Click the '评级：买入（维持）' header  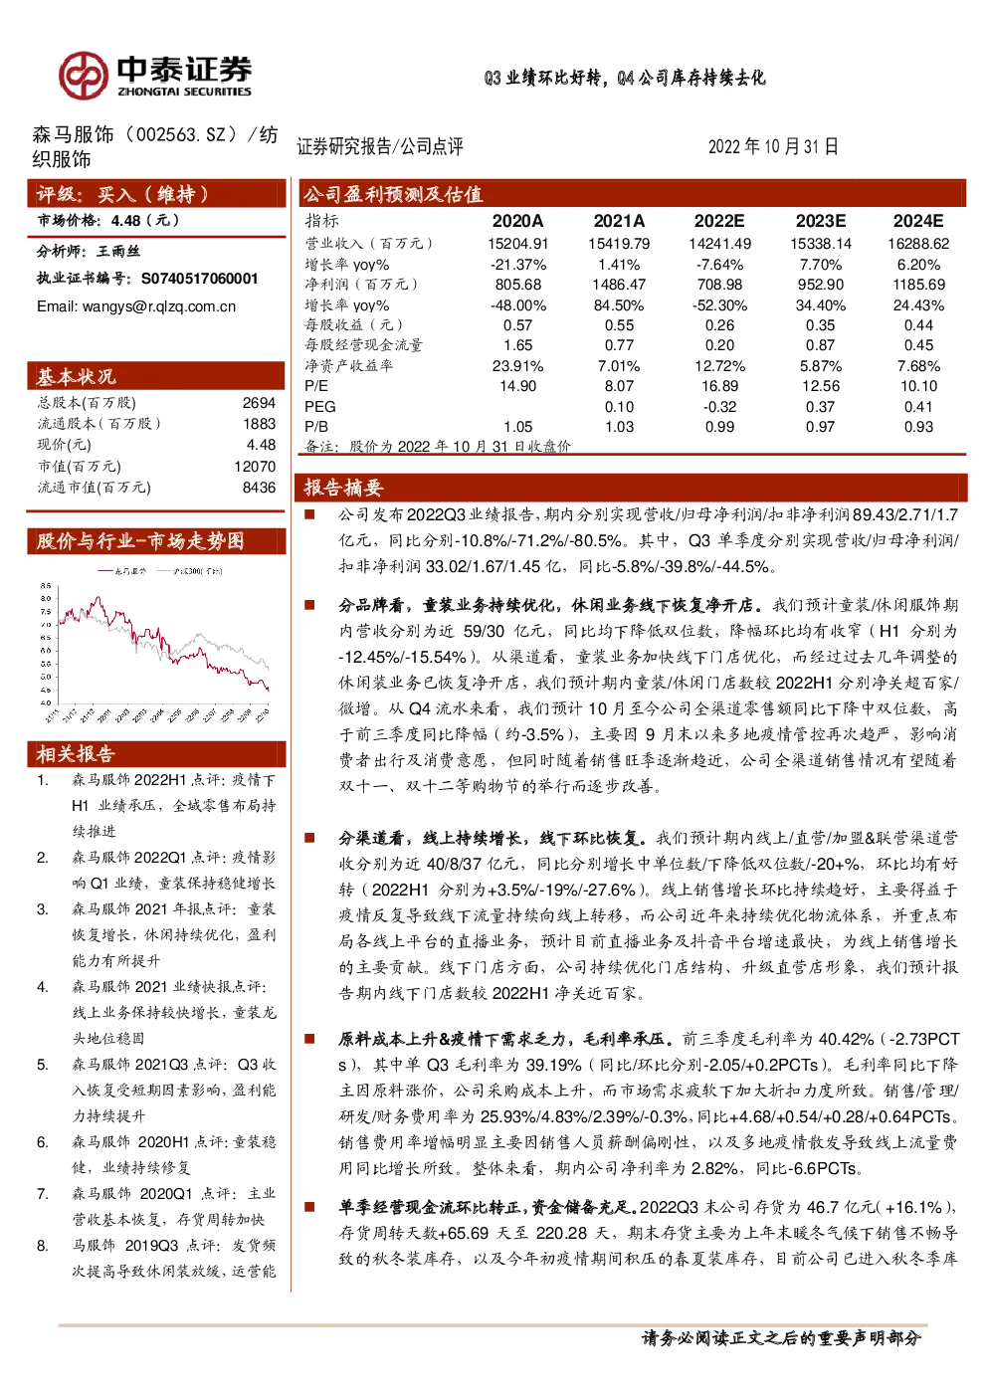pos(156,194)
